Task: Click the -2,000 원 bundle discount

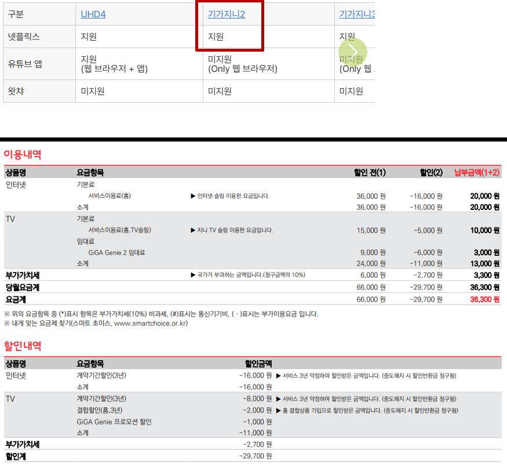Action: coord(257,410)
